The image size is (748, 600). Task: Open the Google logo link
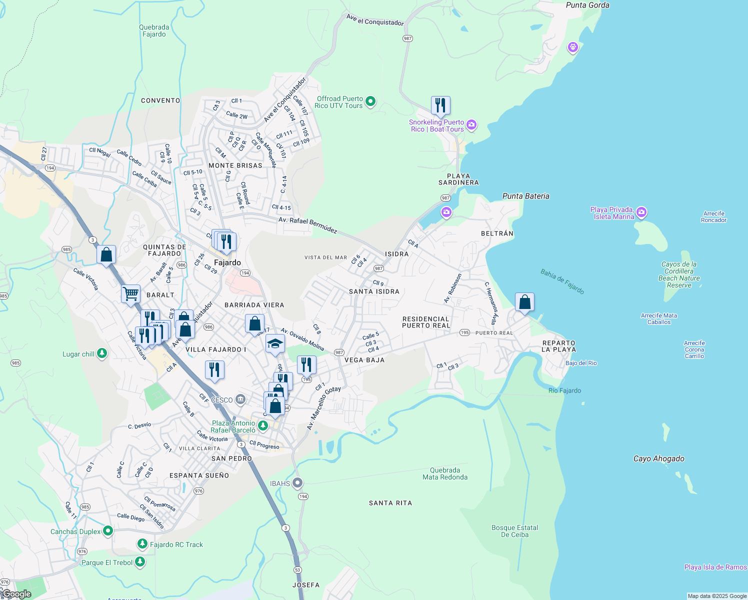16,594
